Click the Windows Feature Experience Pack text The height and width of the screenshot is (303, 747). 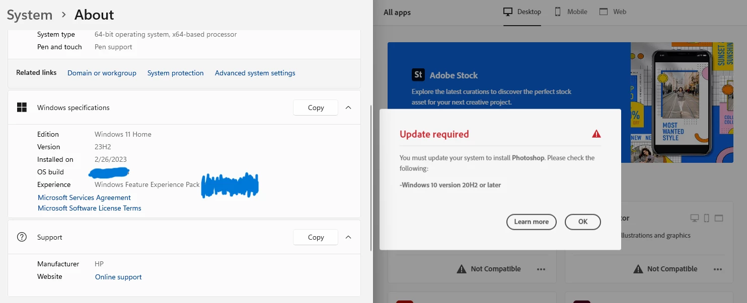[x=147, y=184]
